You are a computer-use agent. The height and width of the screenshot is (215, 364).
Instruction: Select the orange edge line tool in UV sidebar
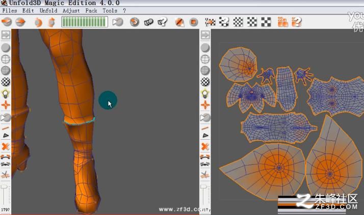[x=205, y=128]
